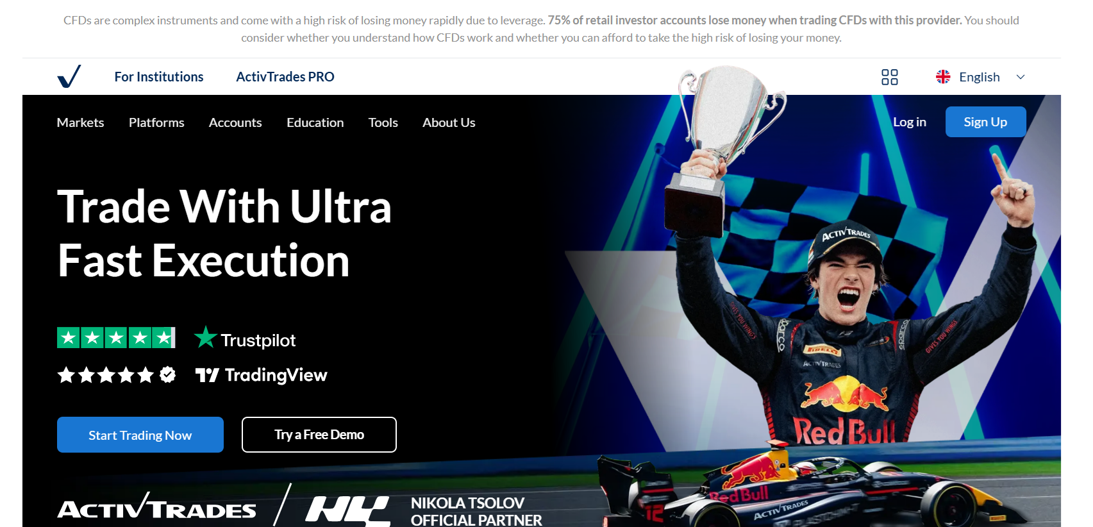Open the Education menu
The height and width of the screenshot is (527, 1093).
tap(315, 122)
